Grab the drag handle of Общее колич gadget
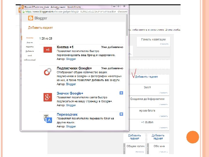Viewport: 209px width, 157px height. pyautogui.click(x=124, y=149)
